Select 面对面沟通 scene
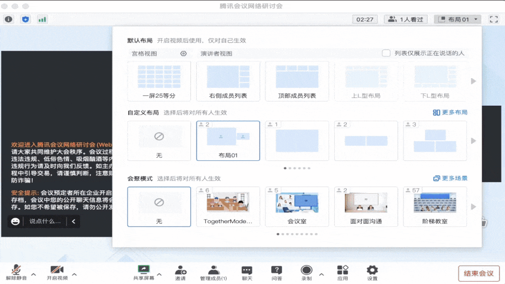 [x=366, y=207]
